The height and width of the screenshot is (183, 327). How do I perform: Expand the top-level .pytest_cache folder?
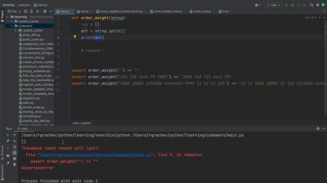(x=11, y=21)
